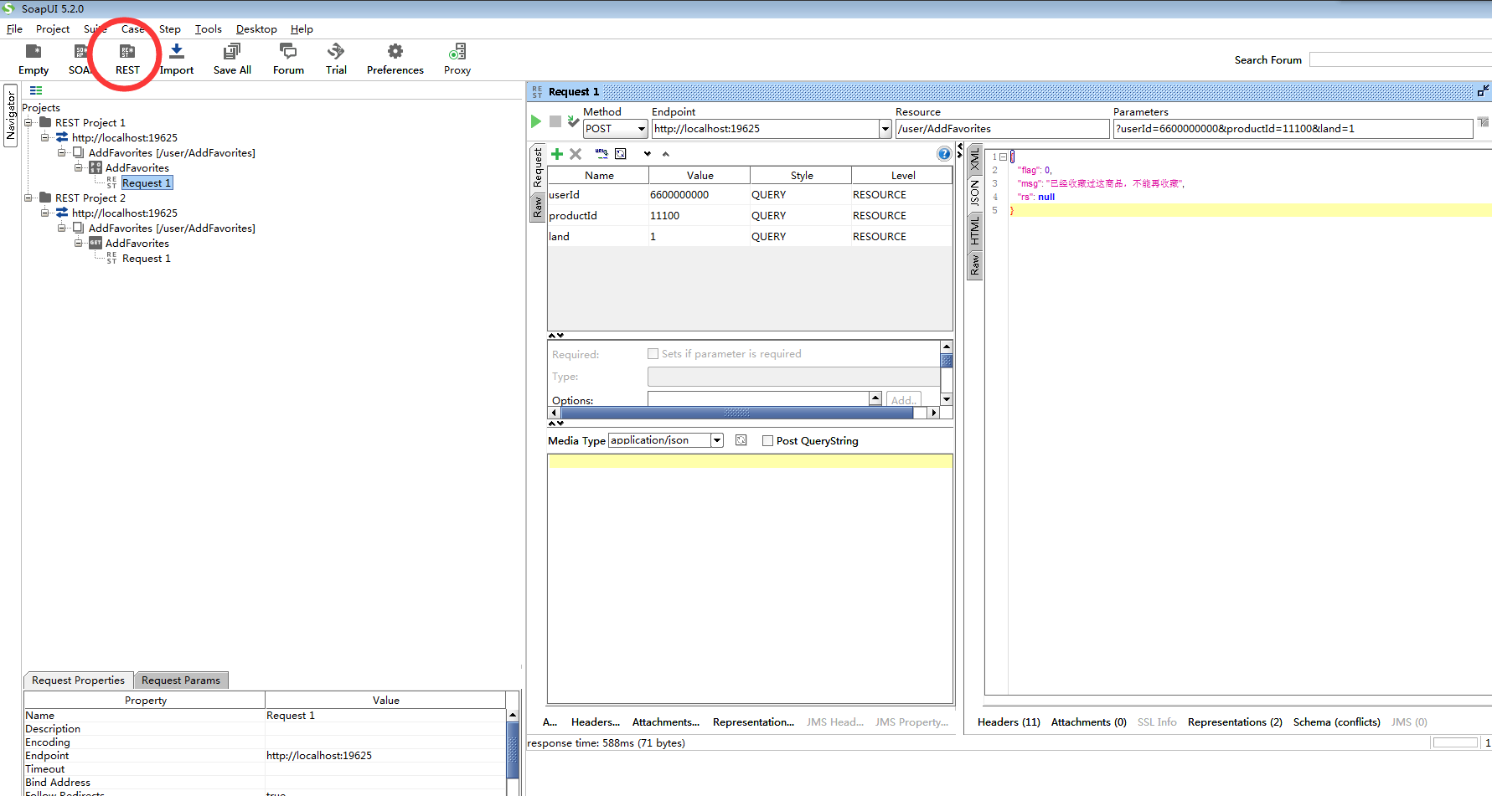Collapse http://localhost:19625 under REST Project 2
The image size is (1492, 796).
[45, 213]
